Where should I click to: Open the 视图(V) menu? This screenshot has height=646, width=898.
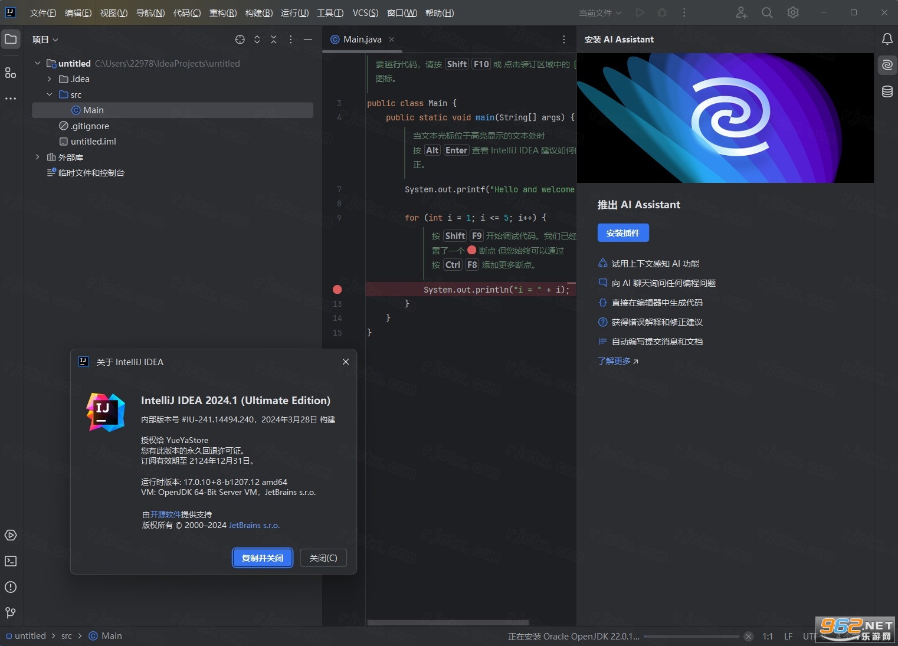click(x=114, y=12)
